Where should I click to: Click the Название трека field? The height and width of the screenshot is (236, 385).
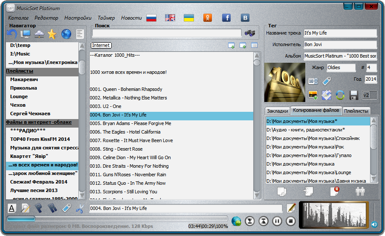pyautogui.click(x=340, y=33)
